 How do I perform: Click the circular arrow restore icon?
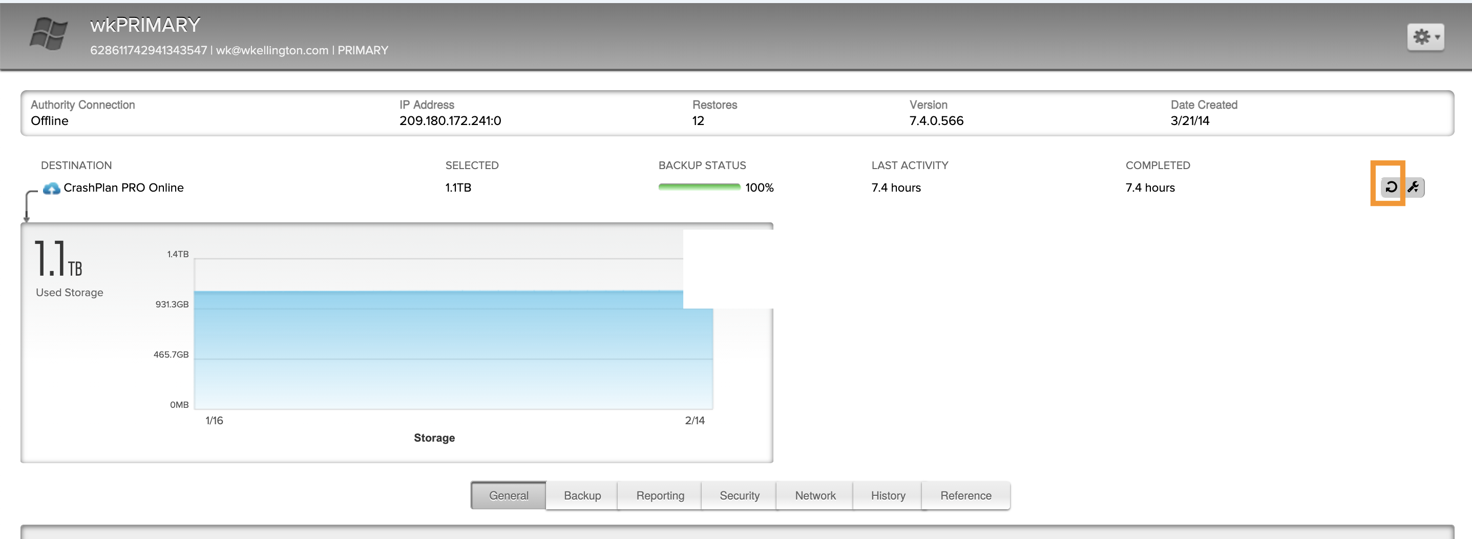pyautogui.click(x=1391, y=187)
